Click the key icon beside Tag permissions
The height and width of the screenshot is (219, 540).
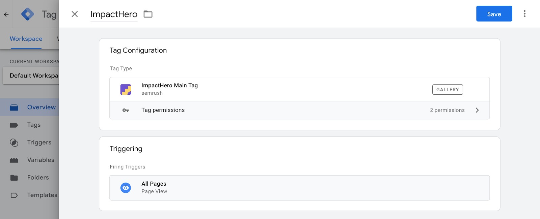click(126, 110)
